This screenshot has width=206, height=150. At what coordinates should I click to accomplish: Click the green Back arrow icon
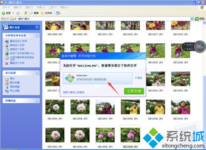coord(3,13)
